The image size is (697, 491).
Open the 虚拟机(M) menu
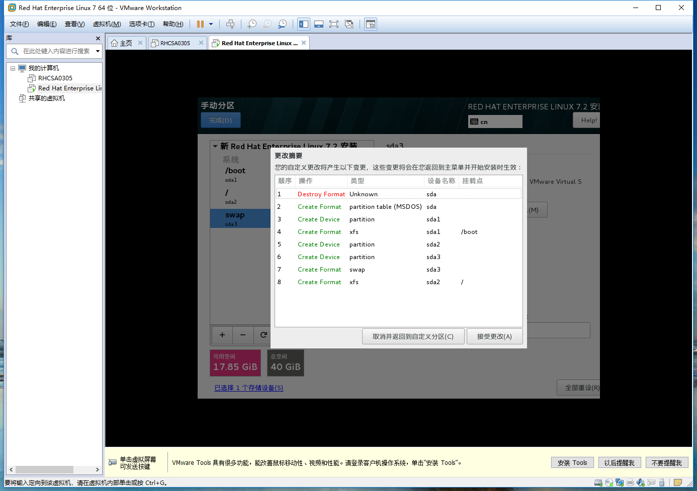107,24
